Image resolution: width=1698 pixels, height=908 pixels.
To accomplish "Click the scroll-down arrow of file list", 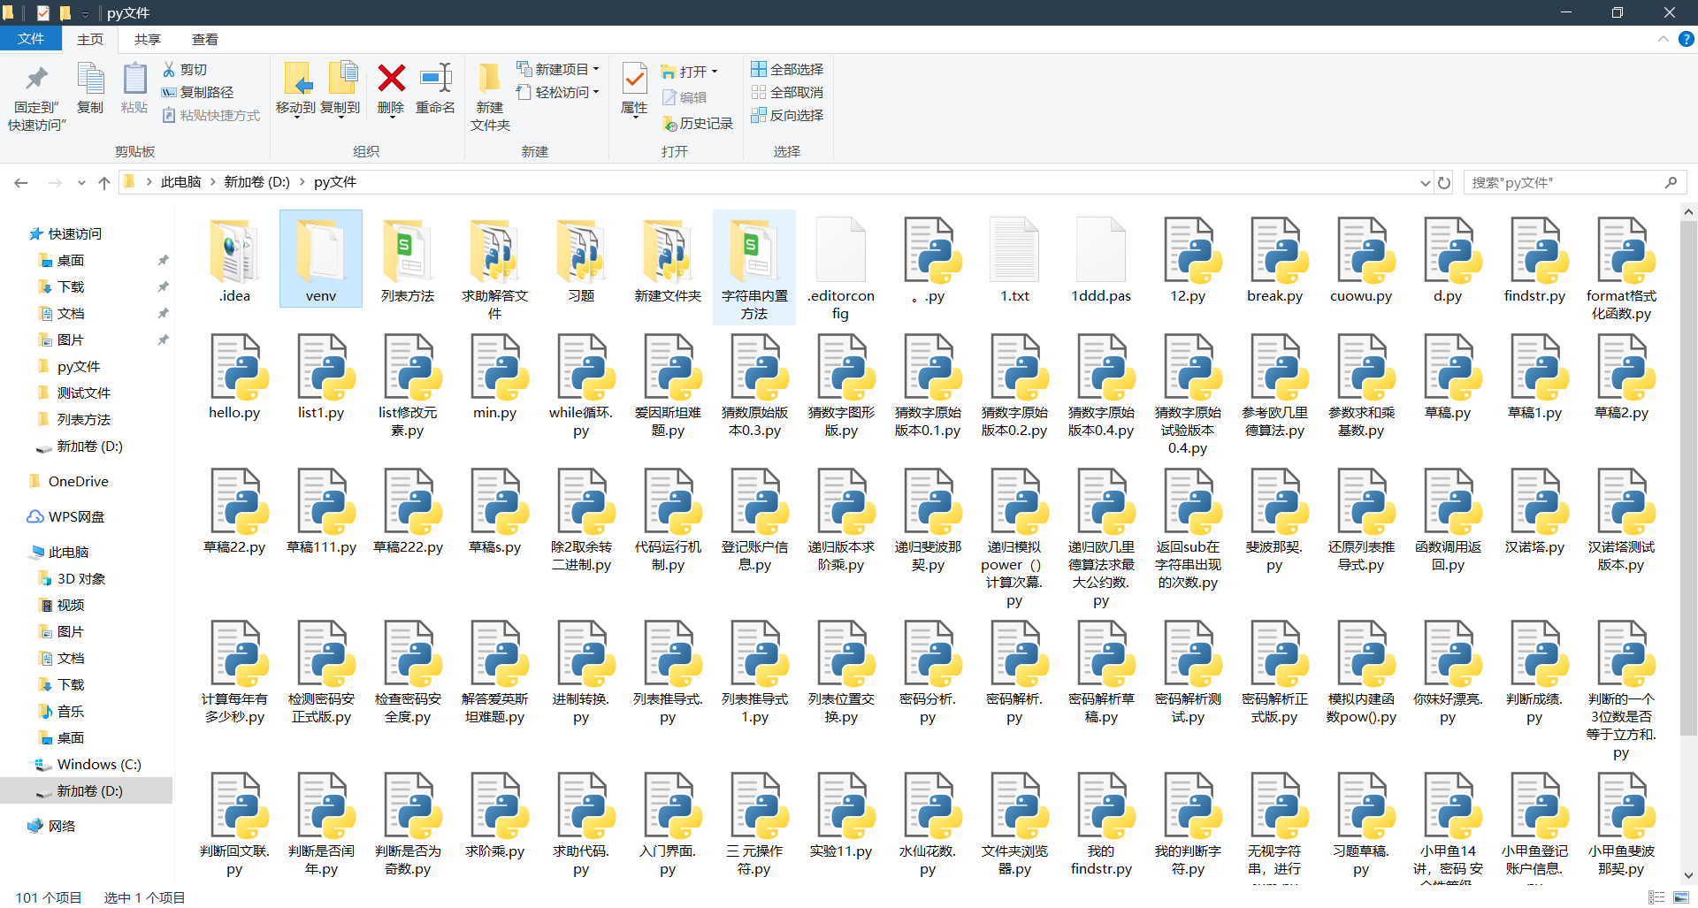I will 1688,875.
